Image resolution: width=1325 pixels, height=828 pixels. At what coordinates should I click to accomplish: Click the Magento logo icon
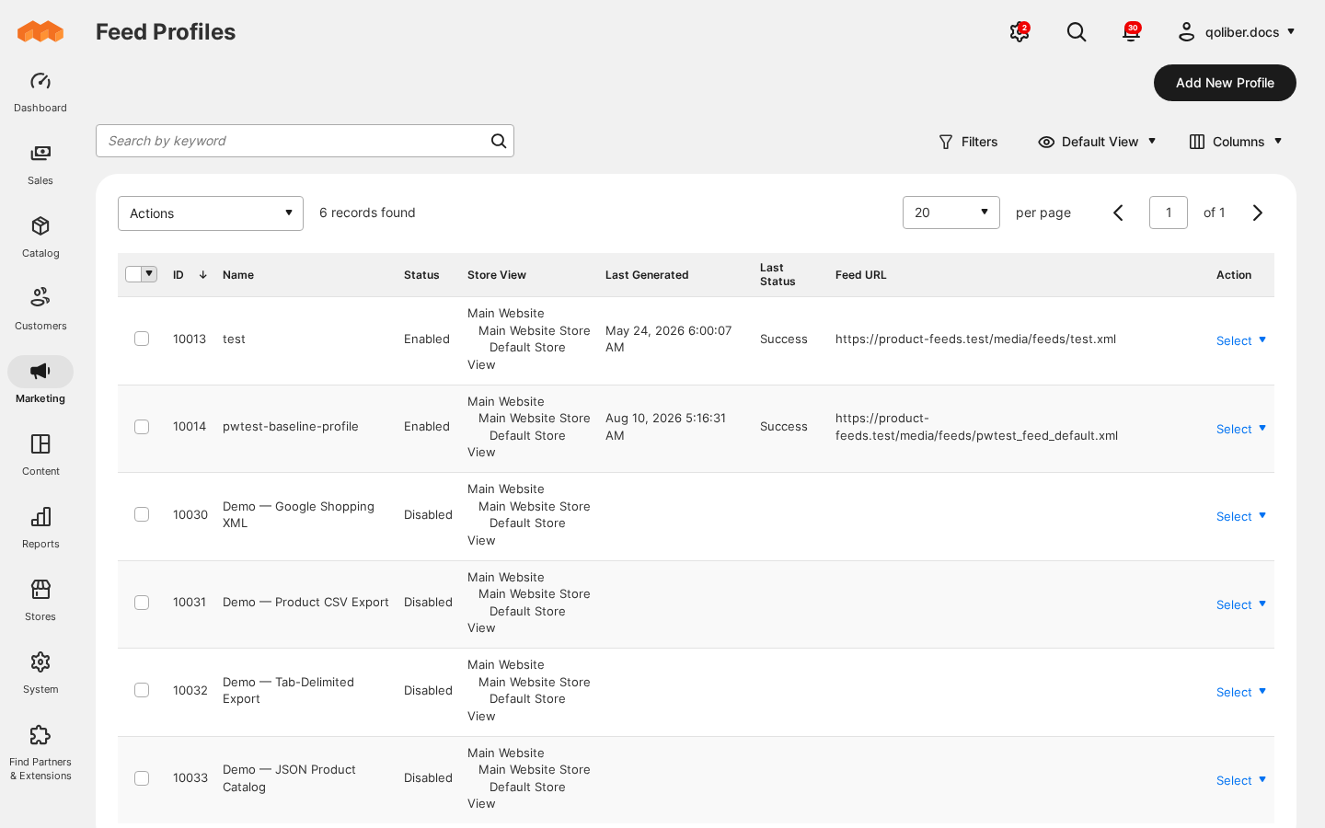click(40, 32)
